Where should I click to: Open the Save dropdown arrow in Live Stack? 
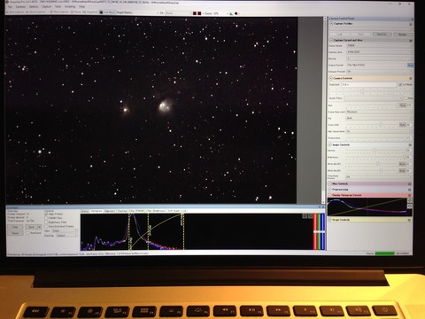pyautogui.click(x=39, y=227)
